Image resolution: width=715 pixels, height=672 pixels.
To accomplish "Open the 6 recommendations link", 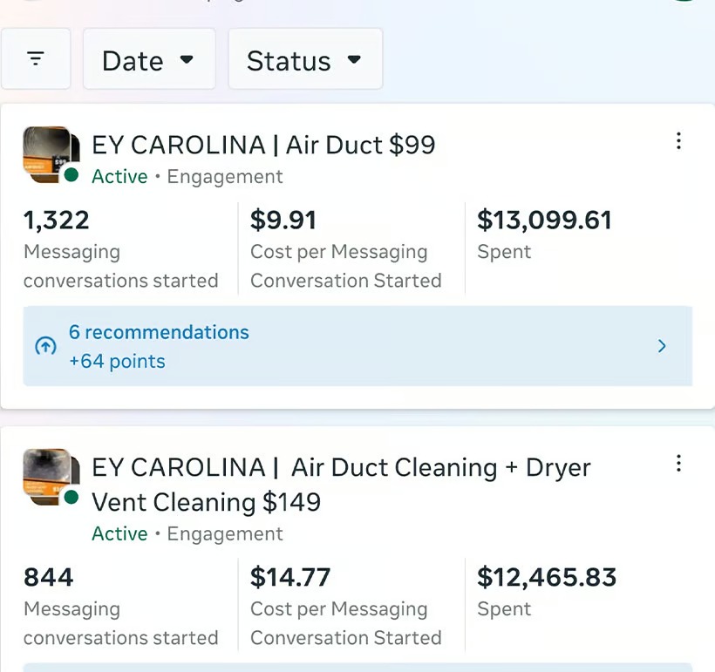I will click(x=159, y=332).
